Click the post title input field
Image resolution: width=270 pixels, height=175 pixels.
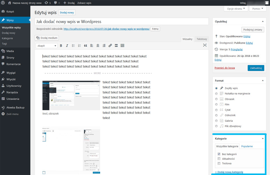[121, 21]
